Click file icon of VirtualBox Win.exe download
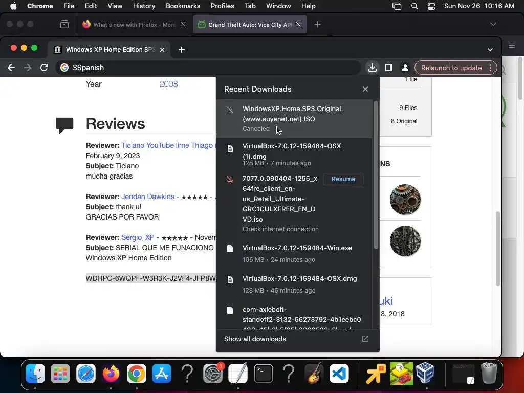Image resolution: width=524 pixels, height=393 pixels. click(x=230, y=249)
